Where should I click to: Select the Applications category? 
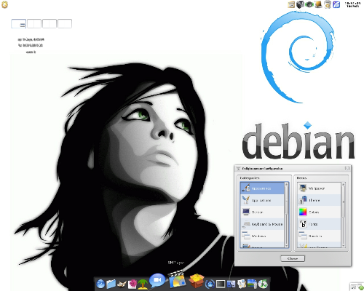[262, 200]
